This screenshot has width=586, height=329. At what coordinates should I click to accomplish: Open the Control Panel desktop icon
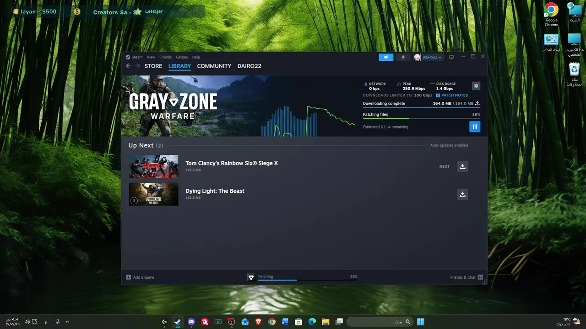tap(551, 42)
